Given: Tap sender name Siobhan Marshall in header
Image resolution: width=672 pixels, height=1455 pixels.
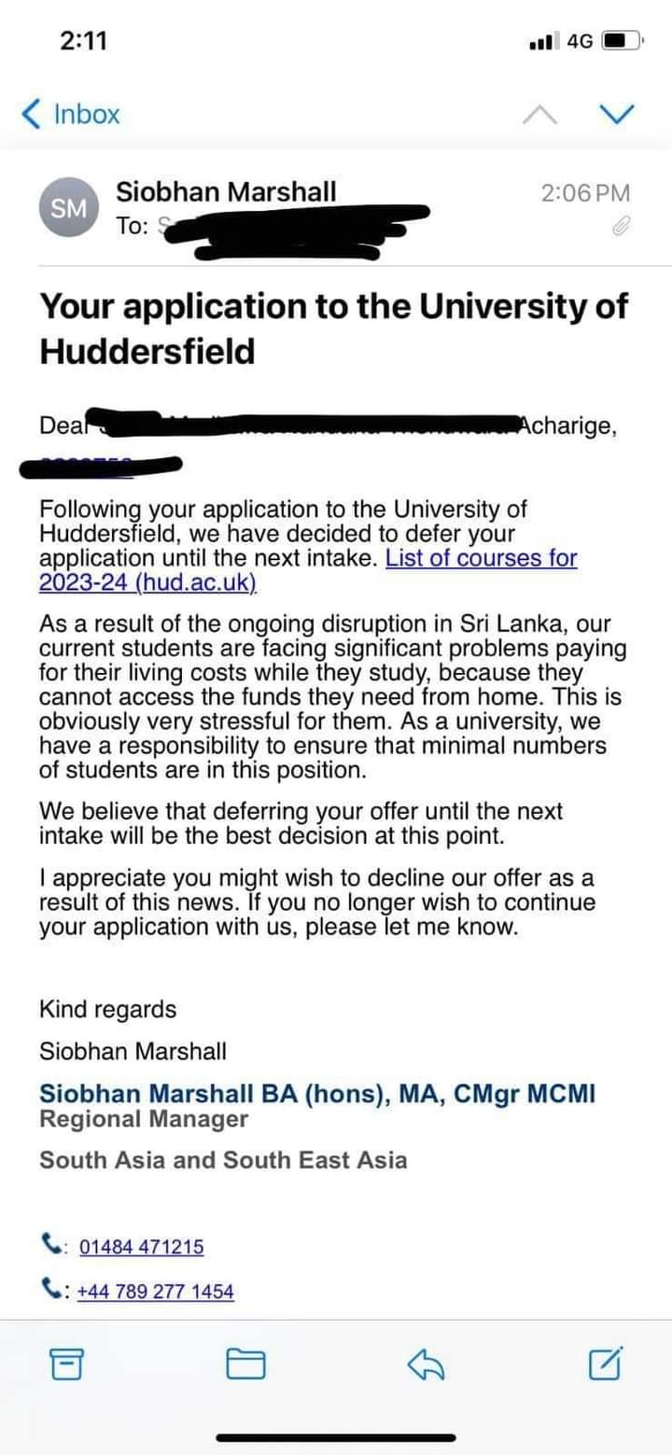Looking at the screenshot, I should (x=226, y=192).
